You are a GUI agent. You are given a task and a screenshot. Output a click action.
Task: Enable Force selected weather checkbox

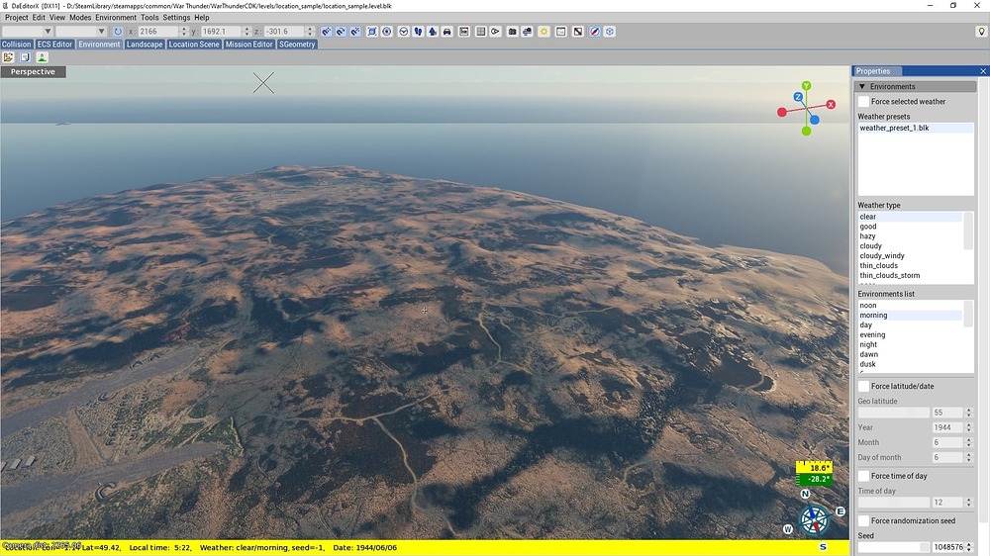[x=863, y=101]
